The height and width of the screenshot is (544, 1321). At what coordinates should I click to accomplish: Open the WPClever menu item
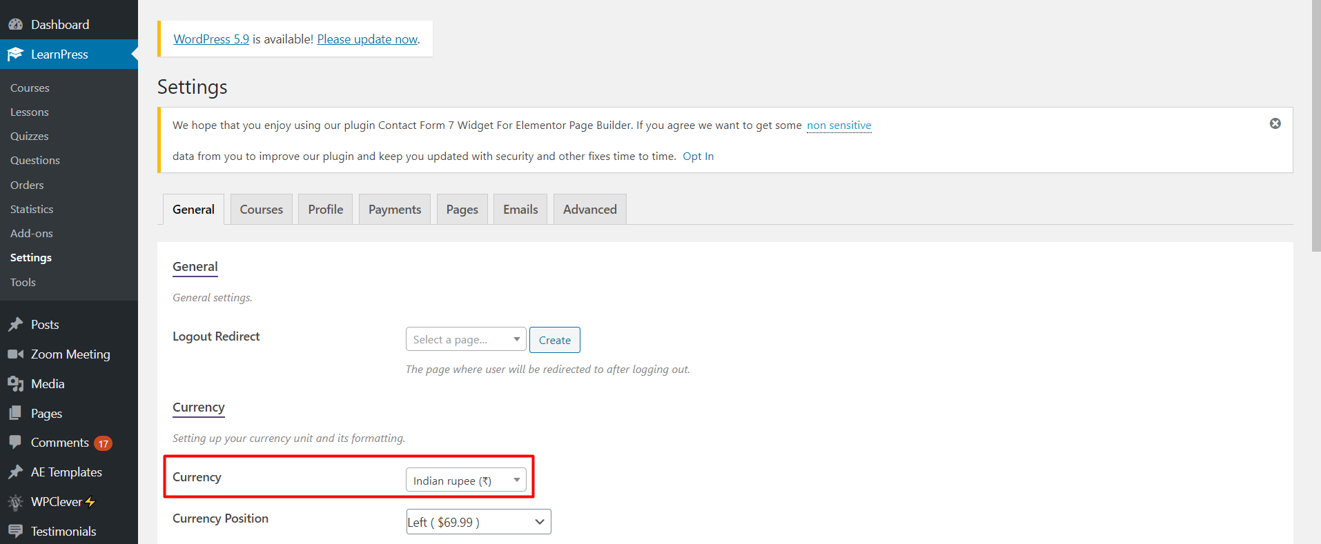click(x=69, y=502)
